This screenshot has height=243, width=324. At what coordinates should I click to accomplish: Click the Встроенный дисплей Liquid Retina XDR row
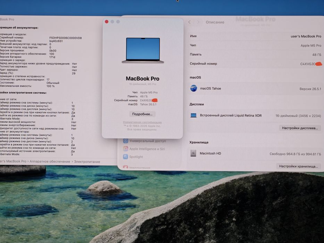coord(255,116)
